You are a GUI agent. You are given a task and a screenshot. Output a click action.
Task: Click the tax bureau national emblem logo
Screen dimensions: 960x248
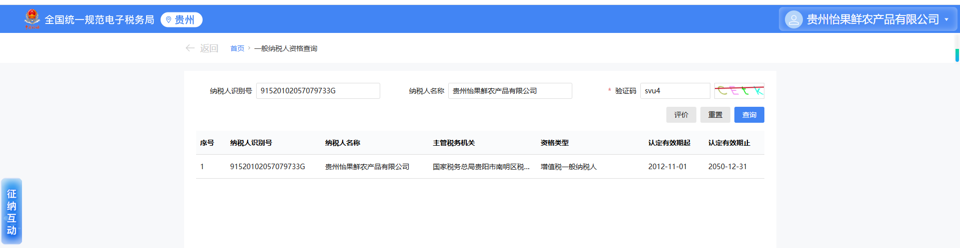coord(32,19)
